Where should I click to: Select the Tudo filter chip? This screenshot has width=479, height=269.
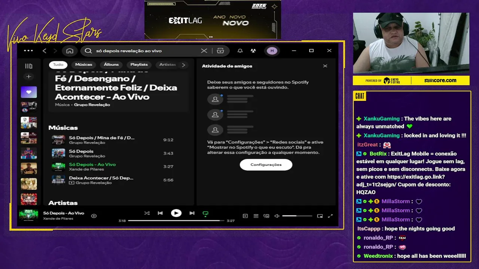click(58, 65)
